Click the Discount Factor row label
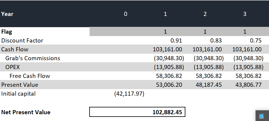The height and width of the screenshot is (121, 269). pyautogui.click(x=22, y=40)
